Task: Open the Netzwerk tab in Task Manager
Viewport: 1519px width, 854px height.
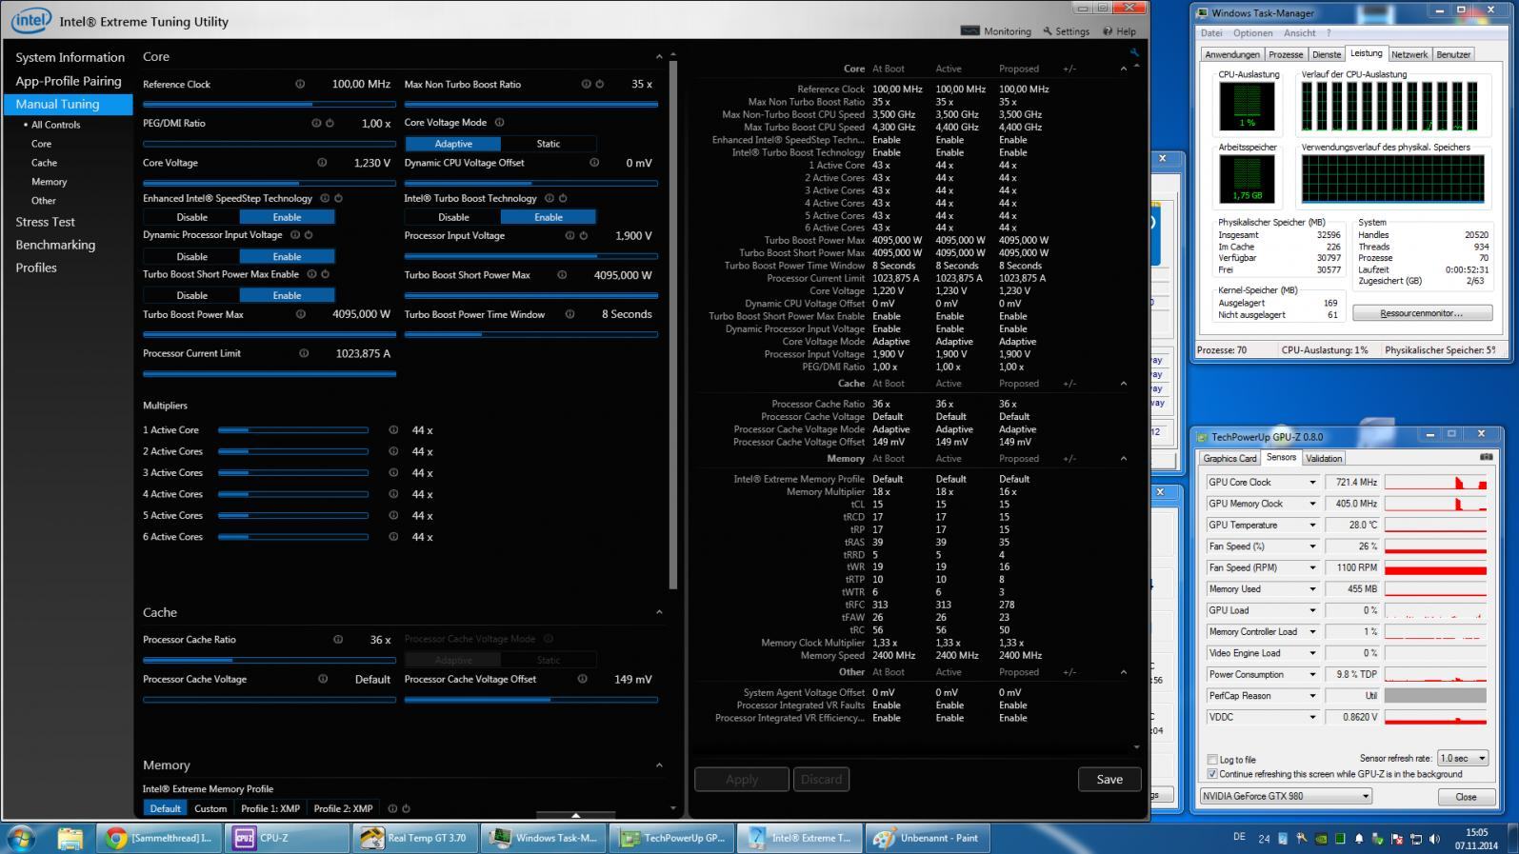Action: tap(1409, 54)
